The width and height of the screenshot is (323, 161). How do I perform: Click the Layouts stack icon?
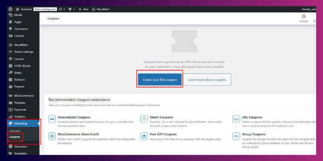[x=11, y=59]
